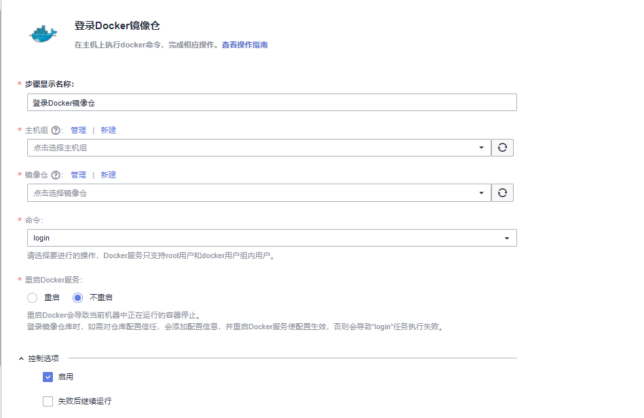Open the 查看操作指南 guide link

pyautogui.click(x=244, y=45)
